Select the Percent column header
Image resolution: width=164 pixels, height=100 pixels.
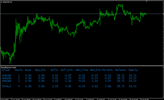[107, 70]
